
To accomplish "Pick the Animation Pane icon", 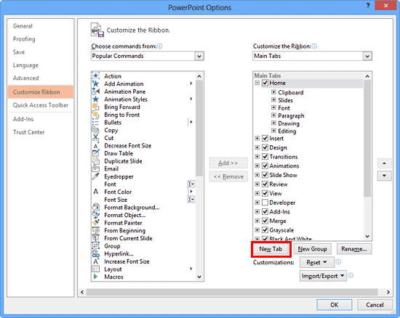I will click(x=96, y=91).
